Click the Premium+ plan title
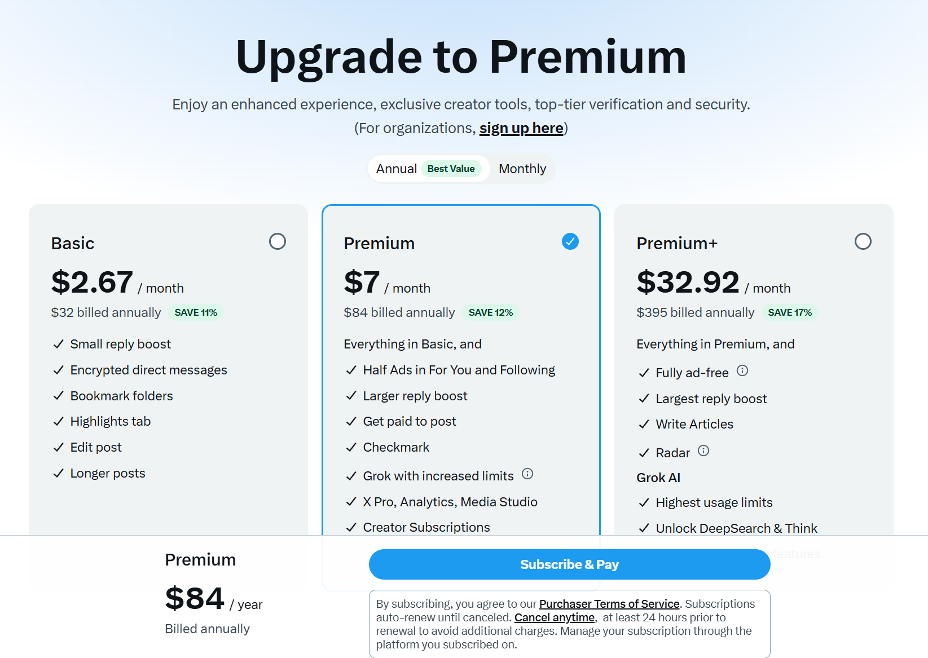928x658 pixels. (x=677, y=243)
